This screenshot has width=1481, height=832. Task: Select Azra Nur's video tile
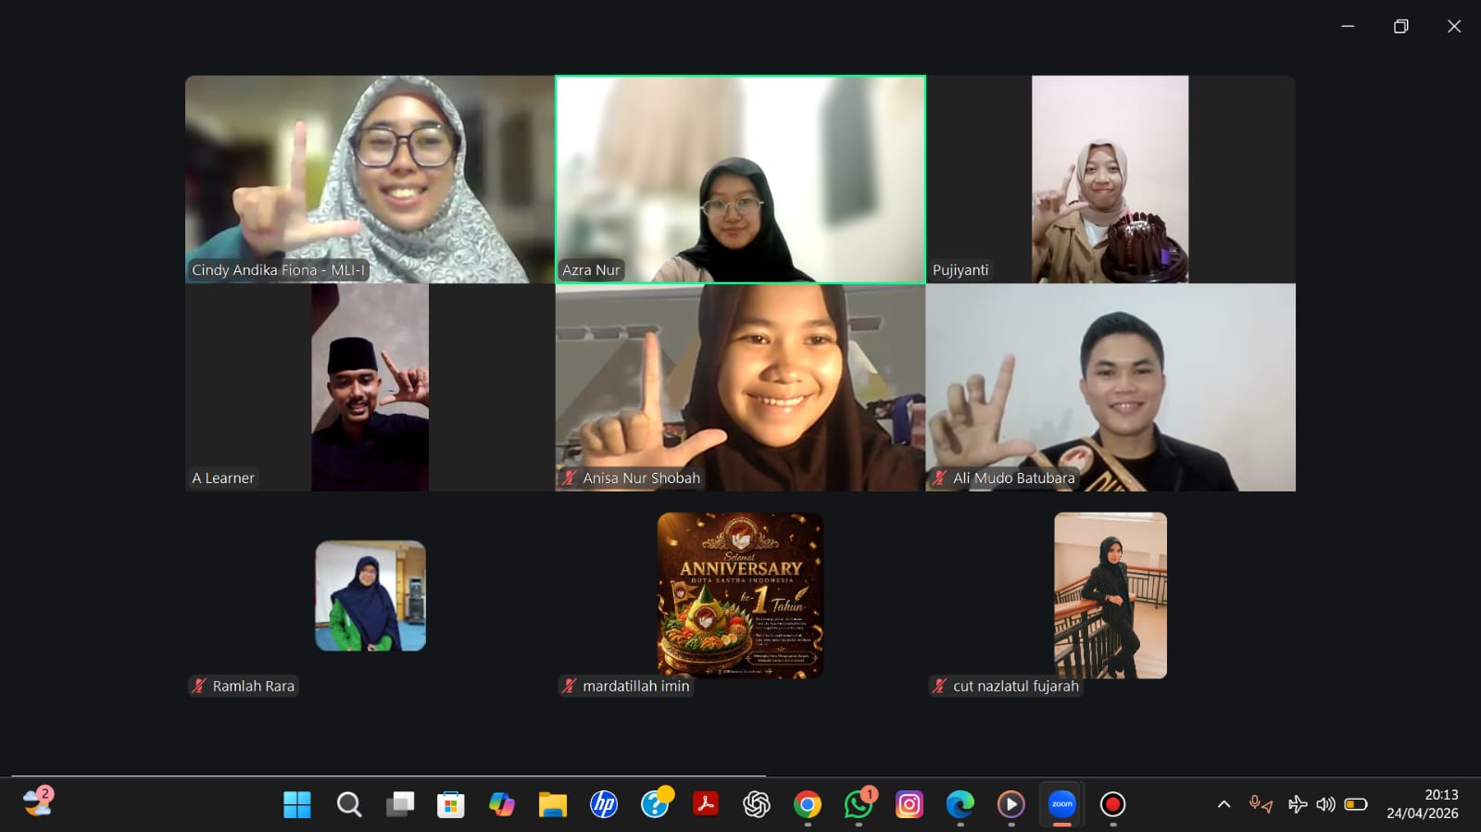[740, 179]
